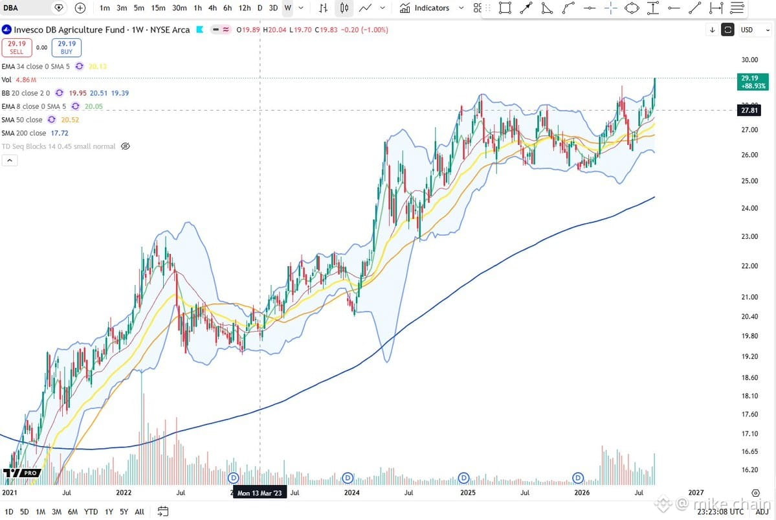Select the Rectangle drawing tool
The height and width of the screenshot is (520, 776).
click(505, 8)
